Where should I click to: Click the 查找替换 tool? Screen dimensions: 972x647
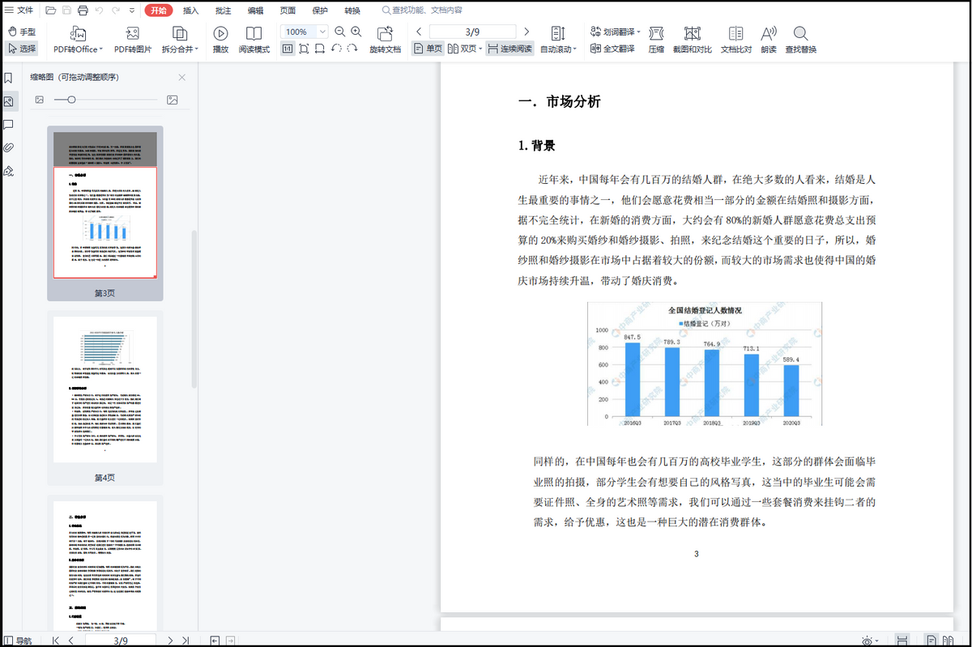[800, 40]
